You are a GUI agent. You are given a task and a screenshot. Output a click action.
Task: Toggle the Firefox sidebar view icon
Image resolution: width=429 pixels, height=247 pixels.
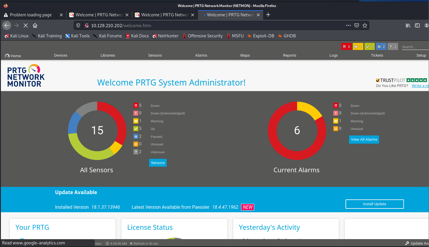[417, 26]
